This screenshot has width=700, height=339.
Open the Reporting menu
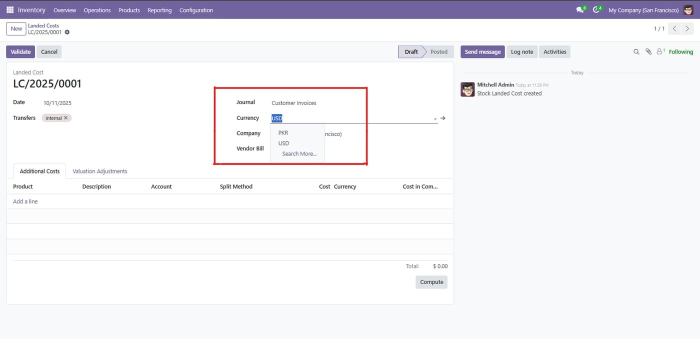pyautogui.click(x=159, y=10)
